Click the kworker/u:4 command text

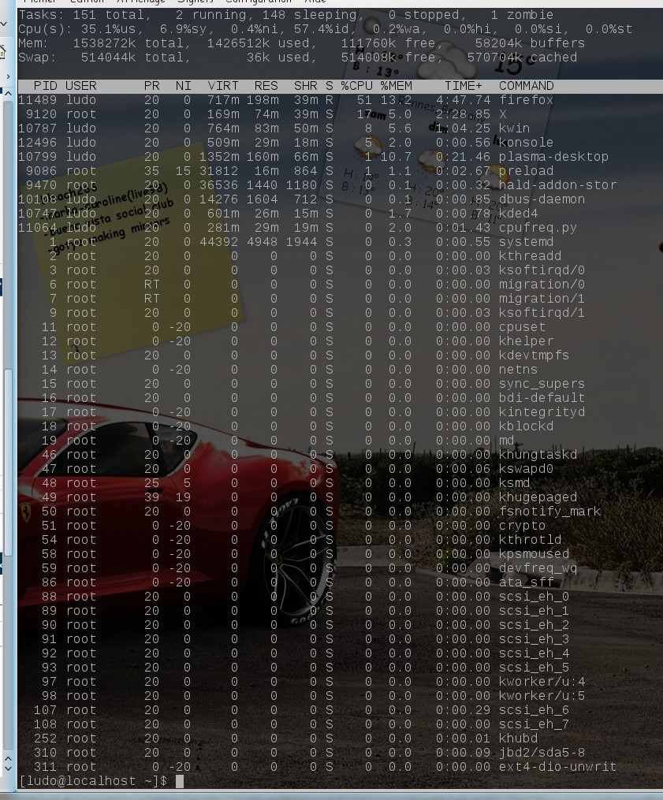coord(542,682)
